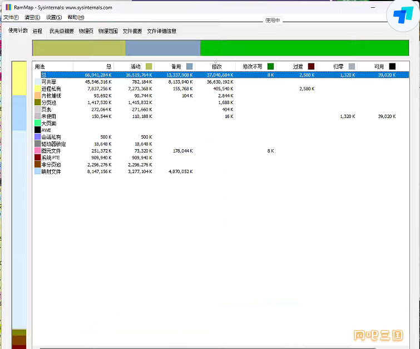420x349 pixels.
Task: Select the 可共享 row in the table
Action: (50, 81)
